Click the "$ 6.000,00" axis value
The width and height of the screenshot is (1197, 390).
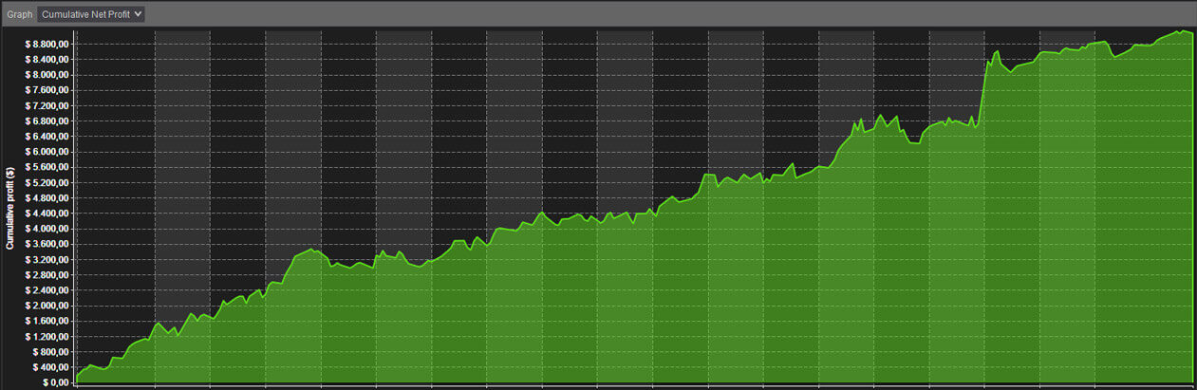coord(47,152)
